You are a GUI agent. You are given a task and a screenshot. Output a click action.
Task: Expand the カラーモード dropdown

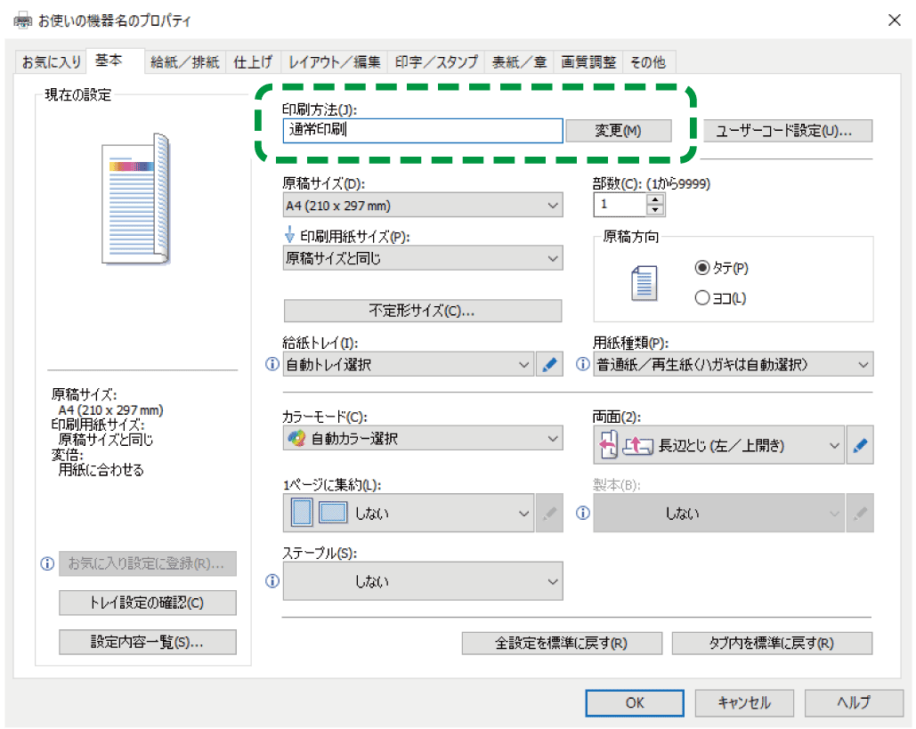(x=422, y=439)
